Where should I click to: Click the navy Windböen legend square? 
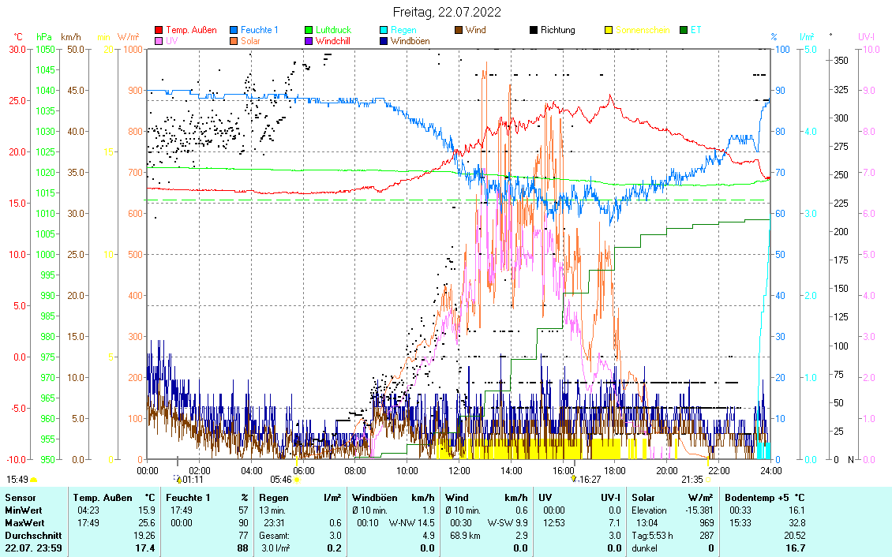(384, 40)
